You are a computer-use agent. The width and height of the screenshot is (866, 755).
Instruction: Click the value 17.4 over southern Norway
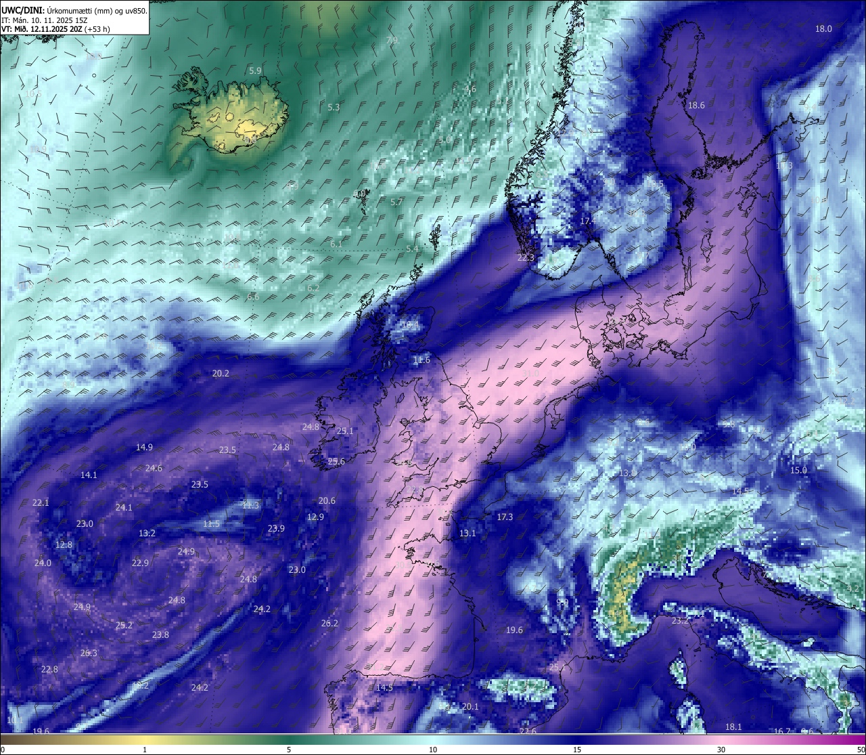click(588, 221)
